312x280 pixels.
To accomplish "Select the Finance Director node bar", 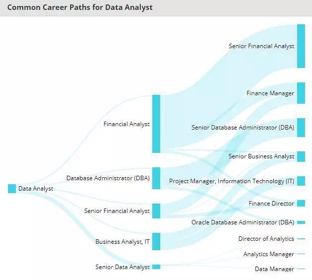I will pyautogui.click(x=301, y=204).
